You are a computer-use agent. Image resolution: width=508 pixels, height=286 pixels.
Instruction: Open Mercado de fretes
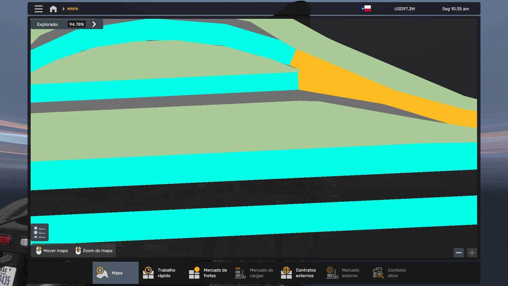[x=208, y=273]
